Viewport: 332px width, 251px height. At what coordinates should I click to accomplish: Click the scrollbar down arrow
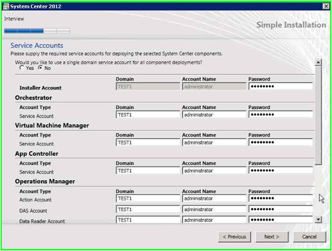coord(319,219)
